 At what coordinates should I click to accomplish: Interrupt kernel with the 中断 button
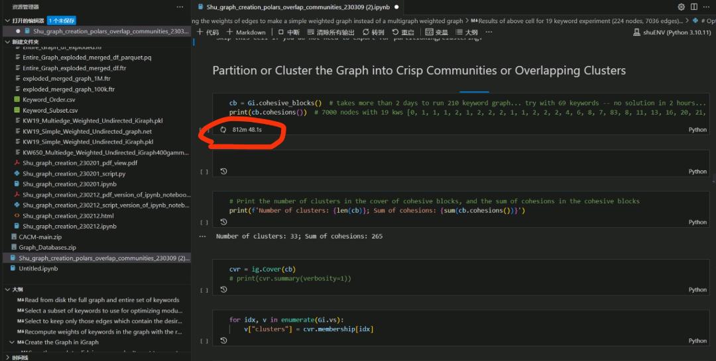click(x=289, y=32)
